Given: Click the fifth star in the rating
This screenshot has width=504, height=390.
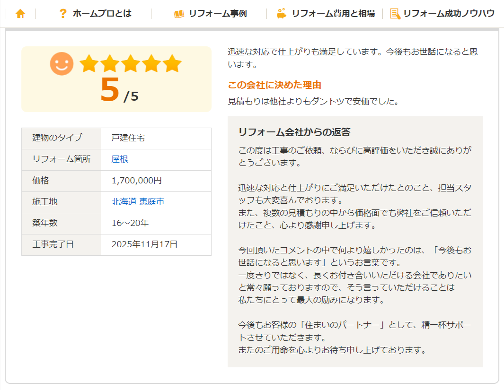Looking at the screenshot, I should 172,64.
